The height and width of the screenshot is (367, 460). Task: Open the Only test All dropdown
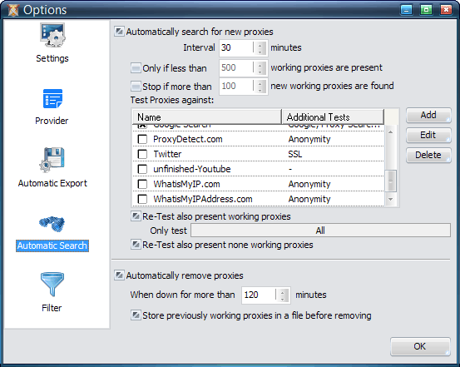pyautogui.click(x=320, y=231)
